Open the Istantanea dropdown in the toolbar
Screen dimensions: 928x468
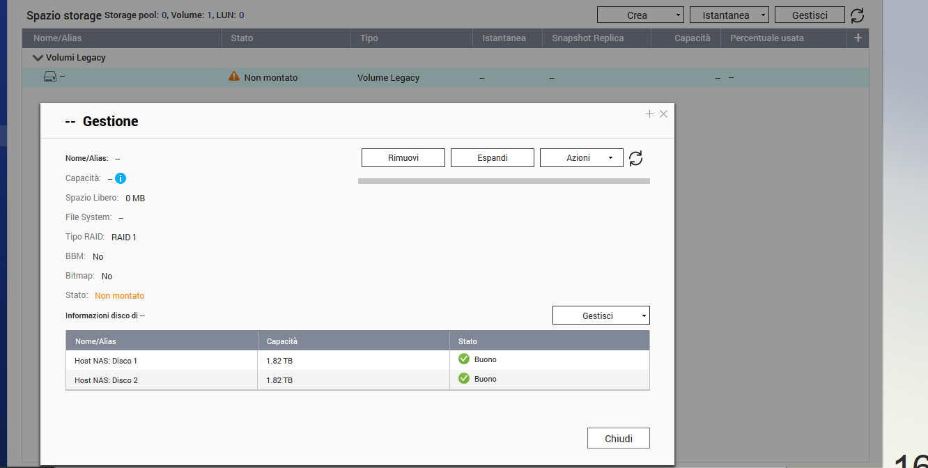(x=729, y=15)
